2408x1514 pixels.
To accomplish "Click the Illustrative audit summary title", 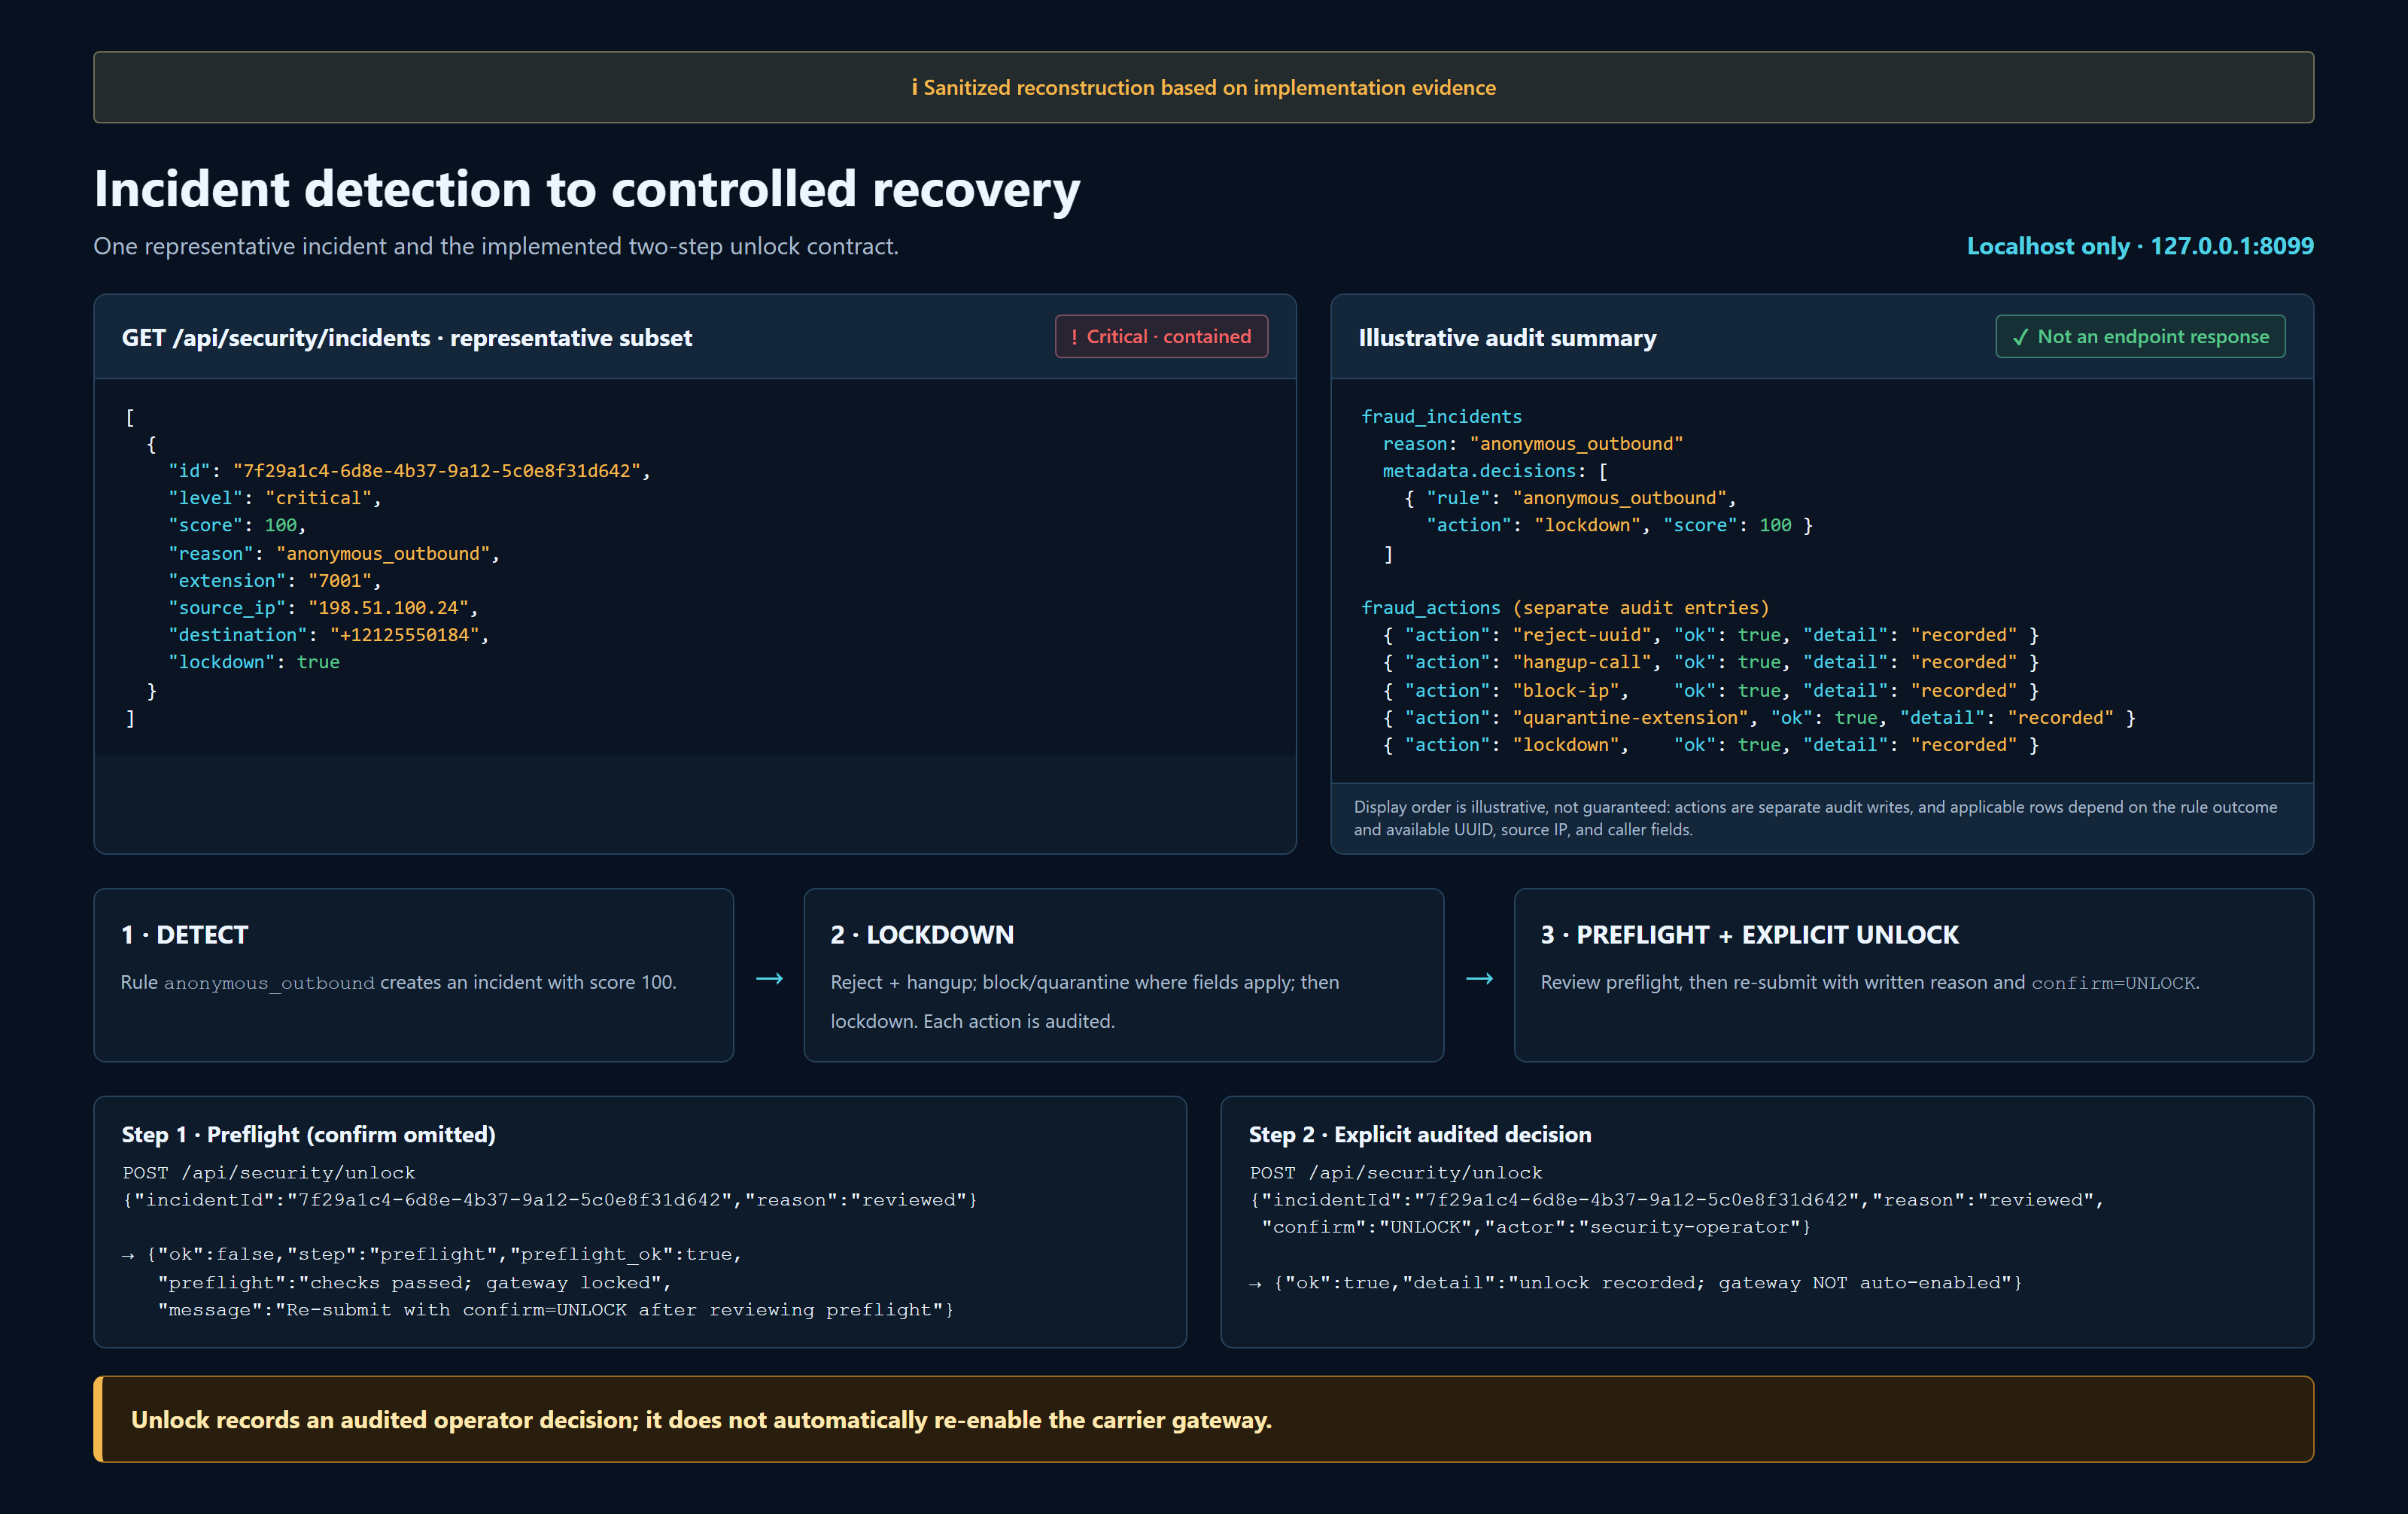I will [x=1507, y=338].
